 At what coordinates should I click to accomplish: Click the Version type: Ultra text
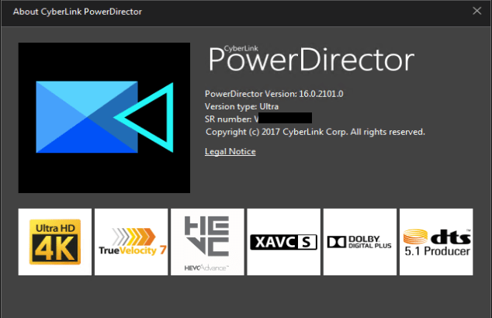pyautogui.click(x=241, y=106)
